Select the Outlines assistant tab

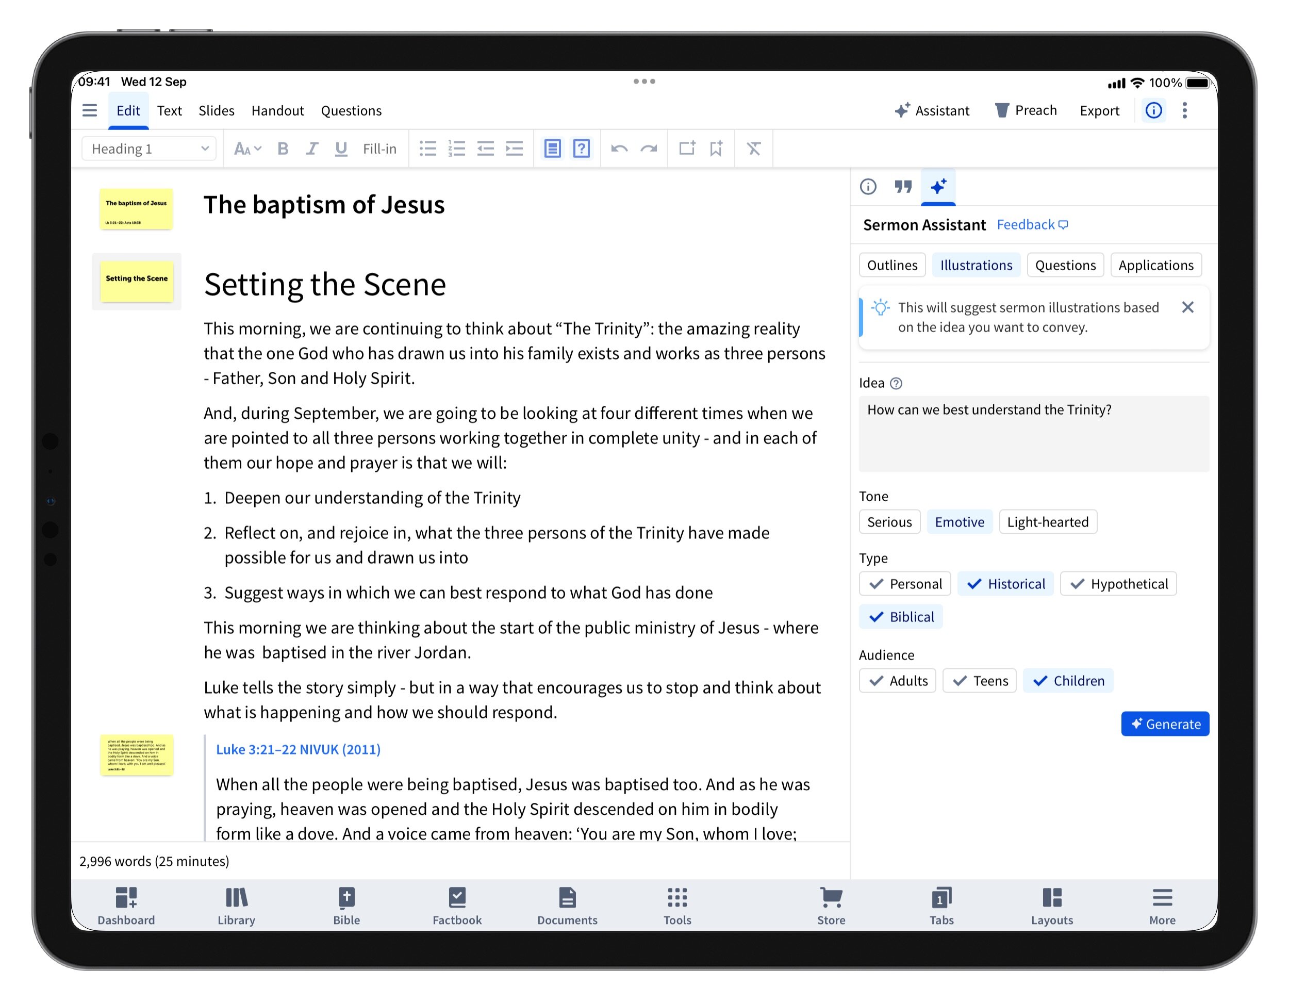pos(892,265)
